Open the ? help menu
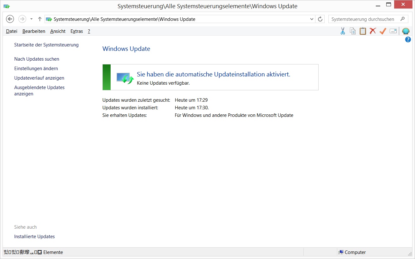This screenshot has height=259, width=415. (x=89, y=31)
